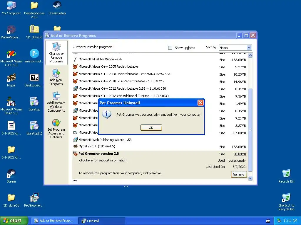Click the Remove button for Pet Groomer
301x225 pixels.
click(x=239, y=175)
